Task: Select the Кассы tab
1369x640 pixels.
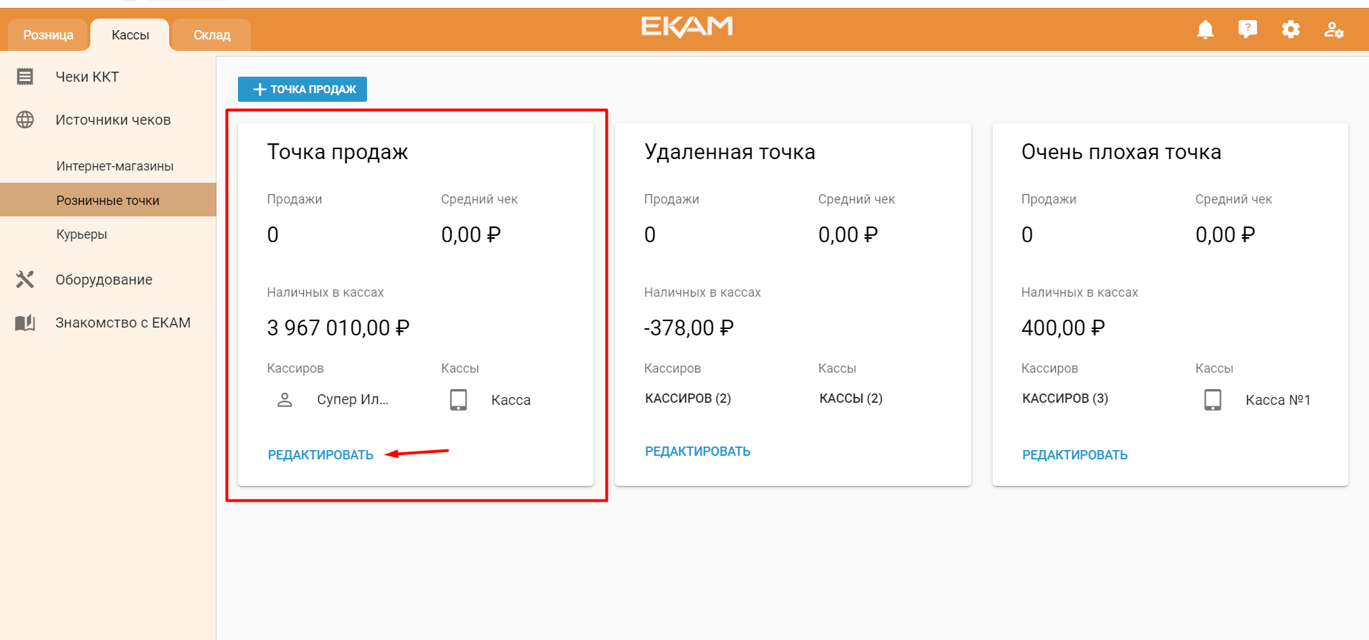Action: point(130,35)
